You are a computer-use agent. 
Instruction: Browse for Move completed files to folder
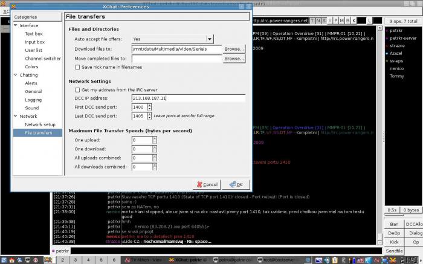click(234, 59)
